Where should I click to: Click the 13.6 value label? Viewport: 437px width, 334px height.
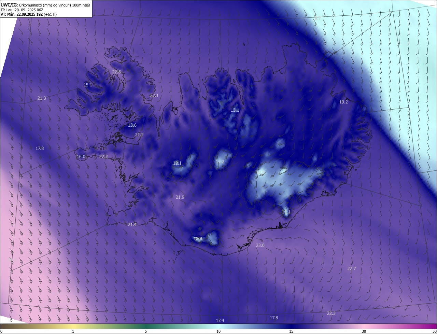132,125
